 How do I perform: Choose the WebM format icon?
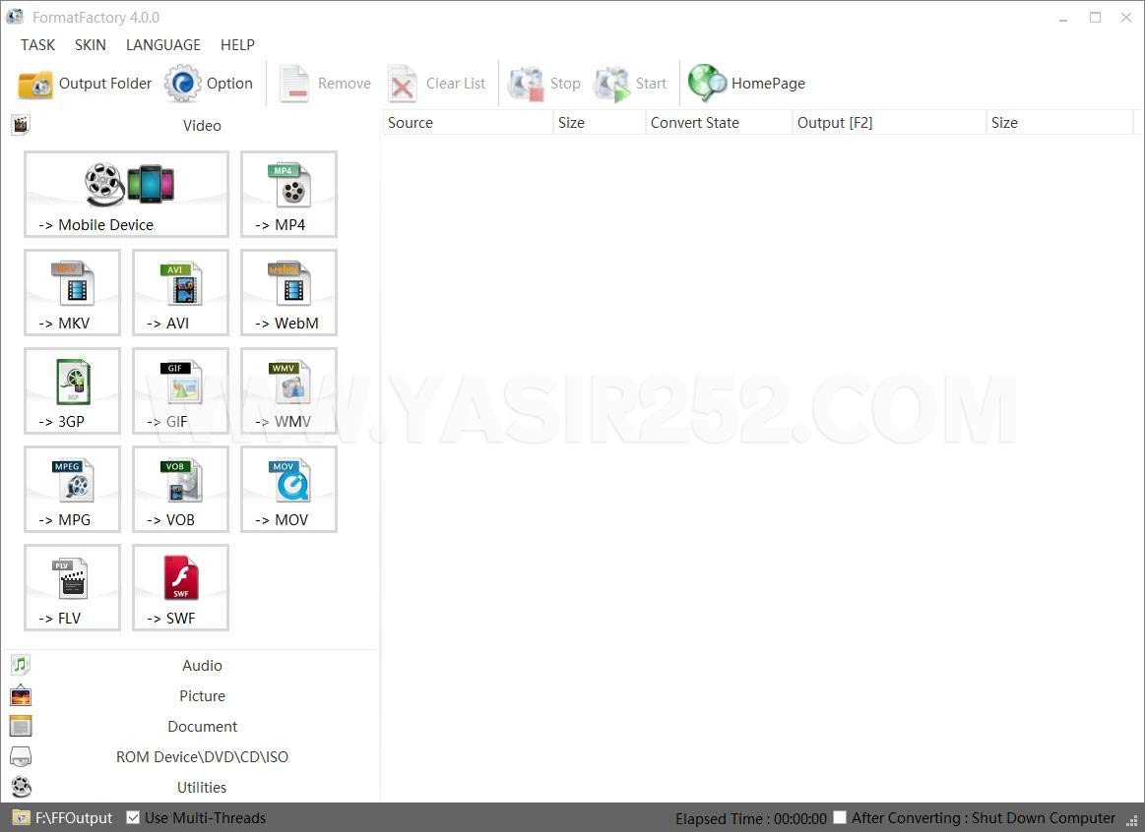tap(288, 292)
